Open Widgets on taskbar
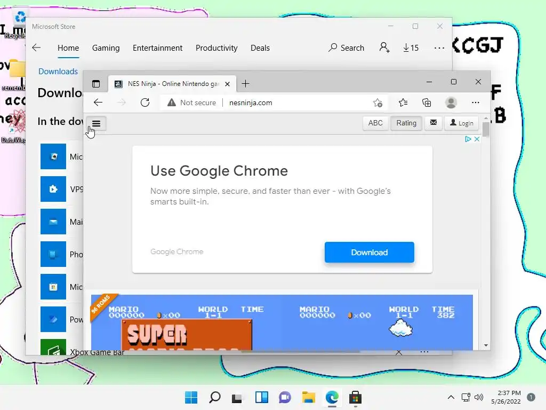This screenshot has height=410, width=546. click(x=261, y=397)
